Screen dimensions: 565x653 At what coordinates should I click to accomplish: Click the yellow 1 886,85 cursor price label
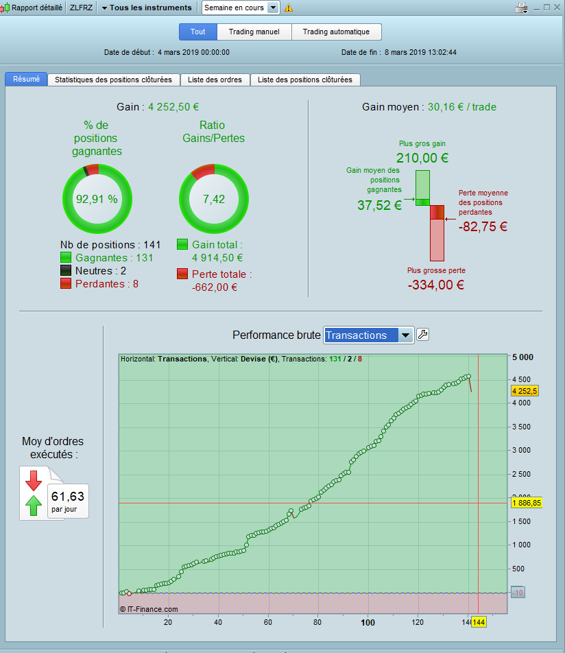click(527, 503)
